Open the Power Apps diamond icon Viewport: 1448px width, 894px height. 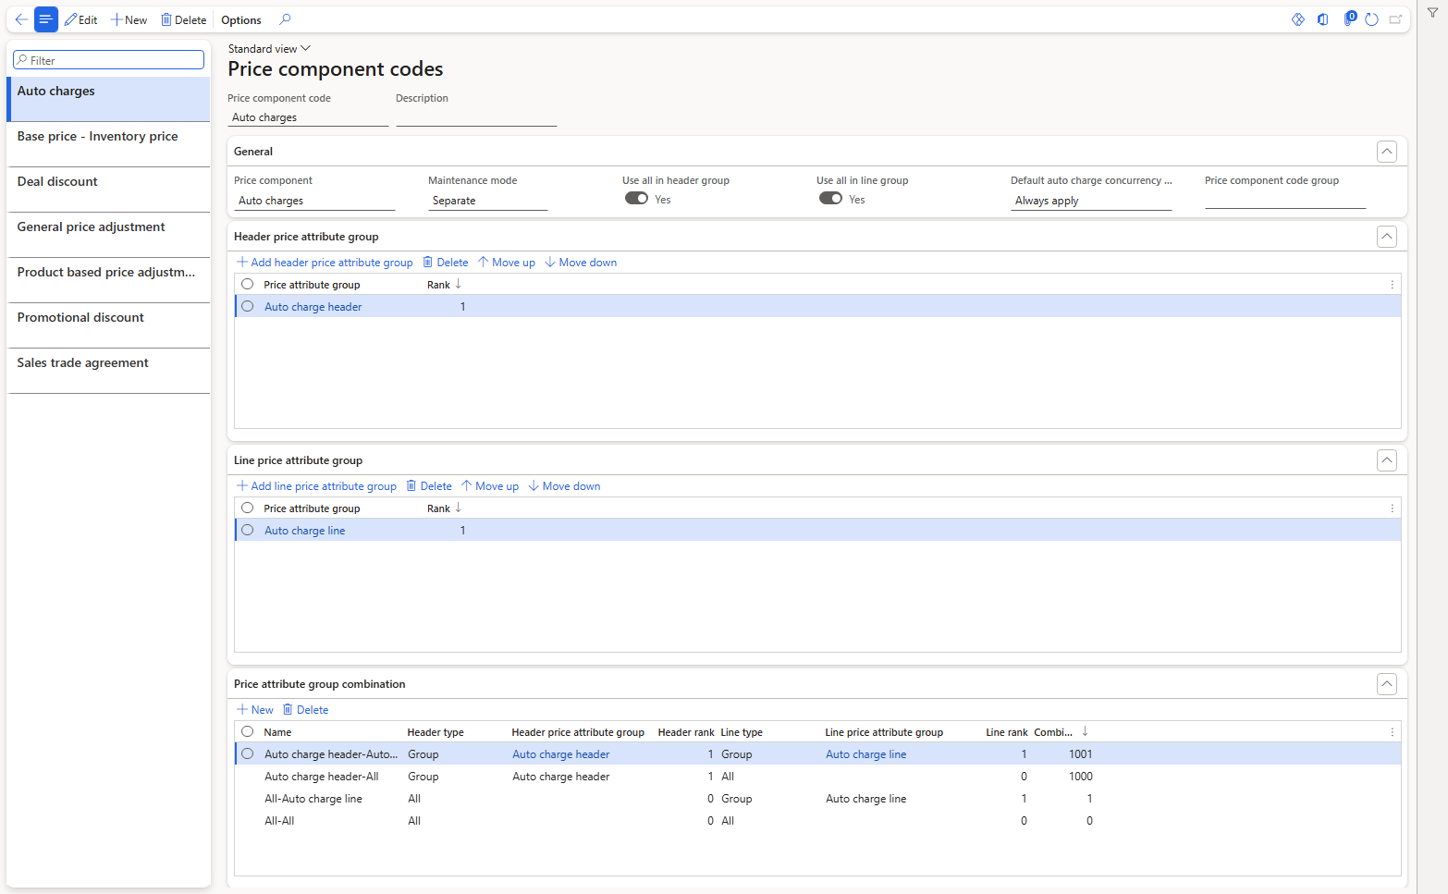[1298, 19]
